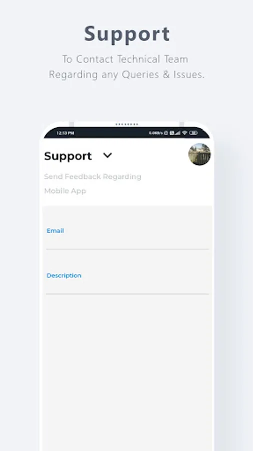Tap the bold Support screen title
Viewport: 253px width, 451px height.
[x=68, y=156]
